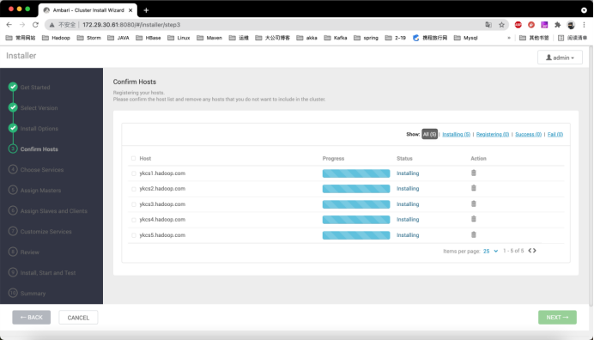Go to previous page of hosts

point(530,251)
